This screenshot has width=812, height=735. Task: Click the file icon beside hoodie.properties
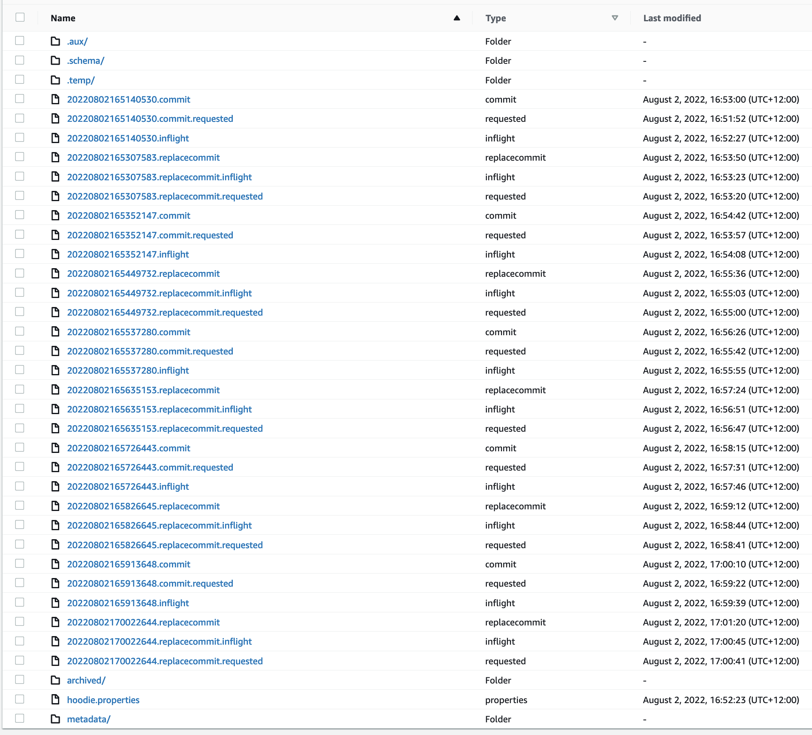click(55, 699)
